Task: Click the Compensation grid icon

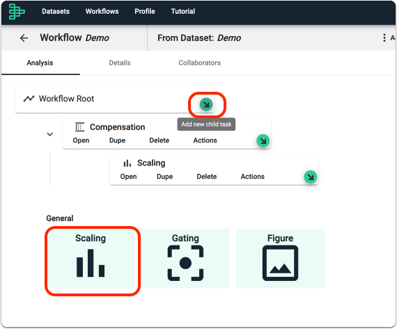Action: pyautogui.click(x=79, y=127)
